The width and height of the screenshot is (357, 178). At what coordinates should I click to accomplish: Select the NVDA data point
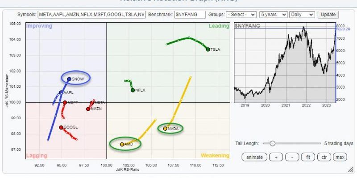(165, 129)
